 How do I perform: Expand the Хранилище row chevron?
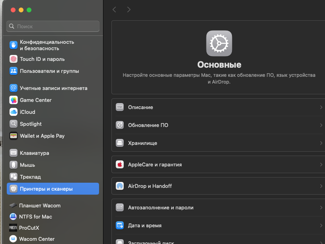tap(321, 143)
